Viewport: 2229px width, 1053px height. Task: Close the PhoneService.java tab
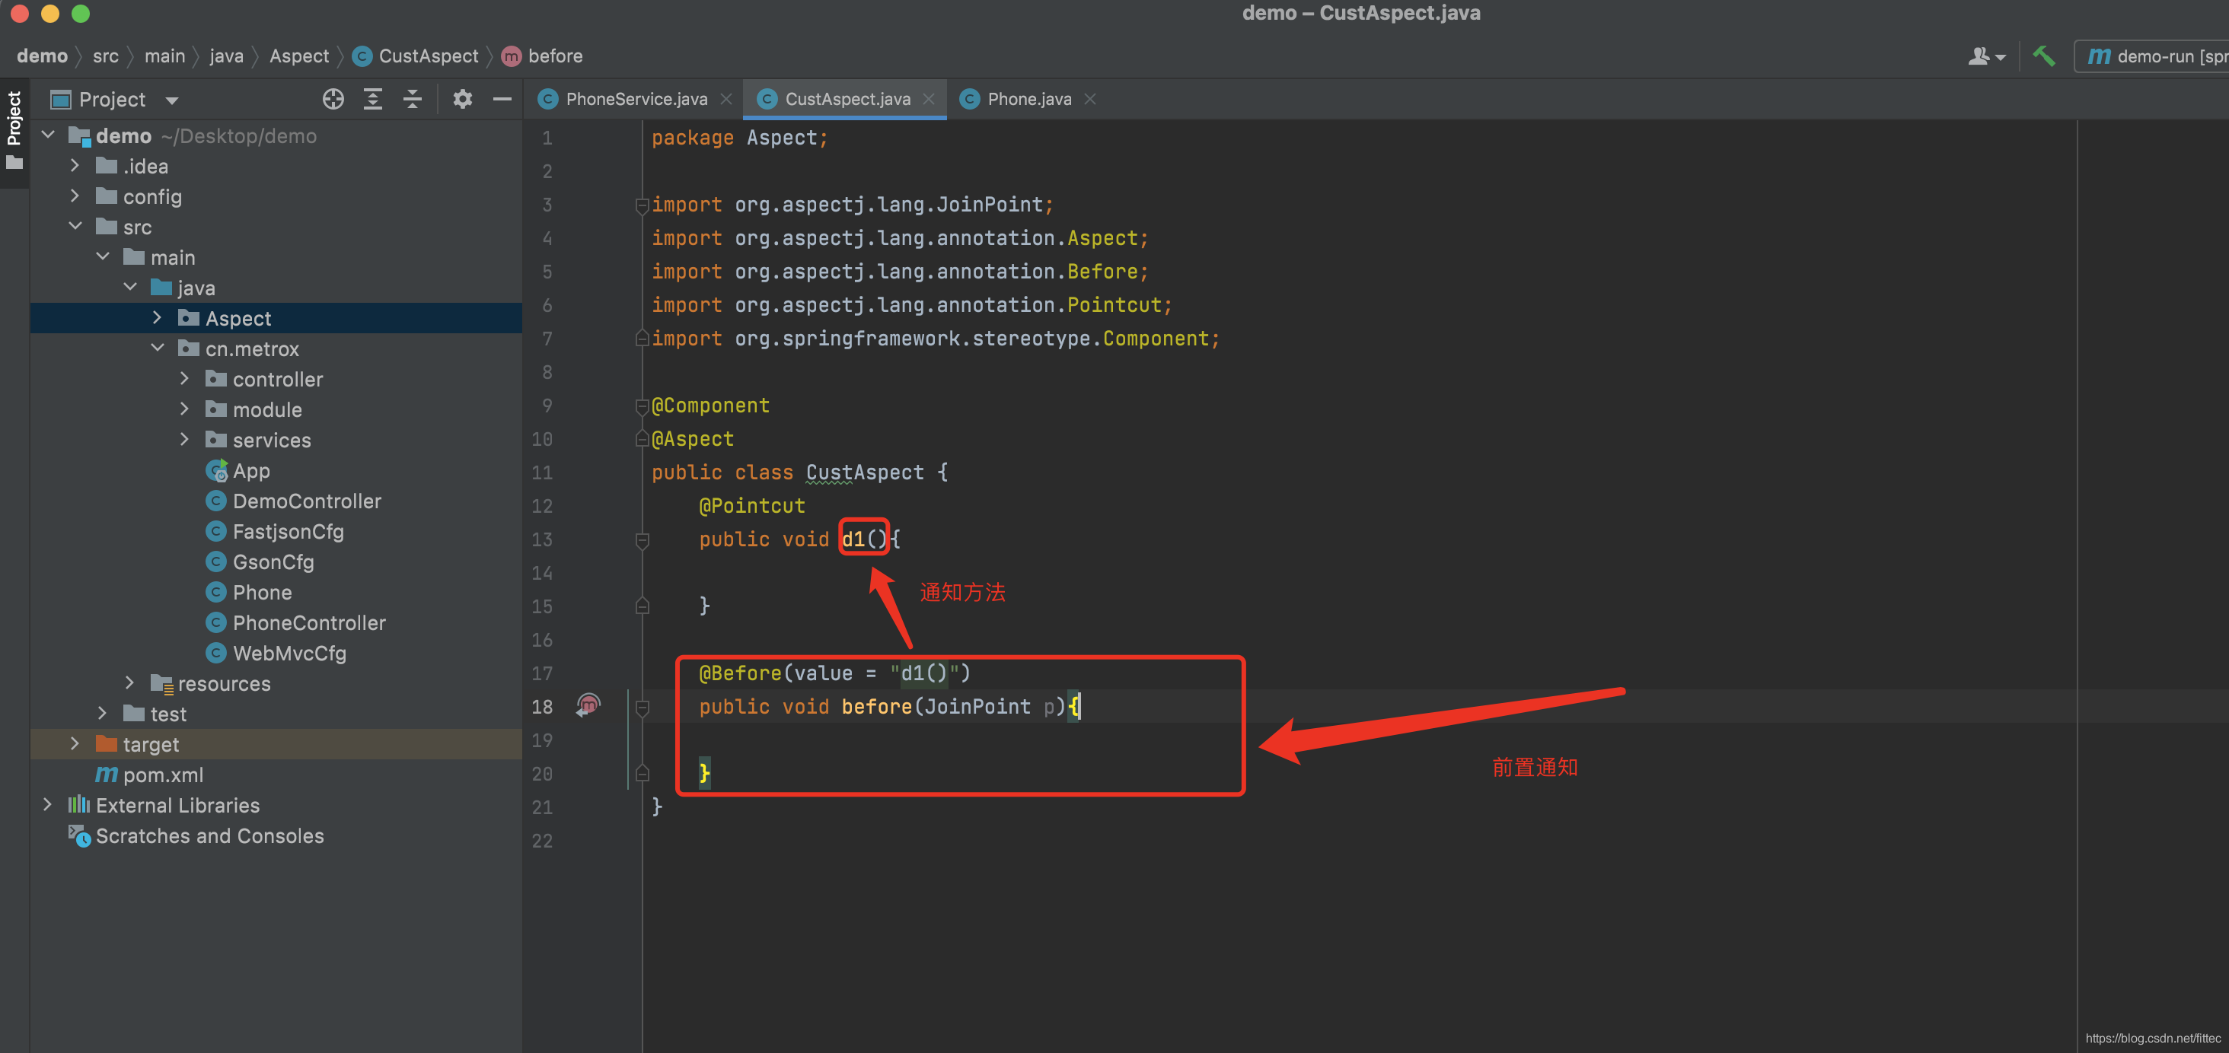coord(726,100)
